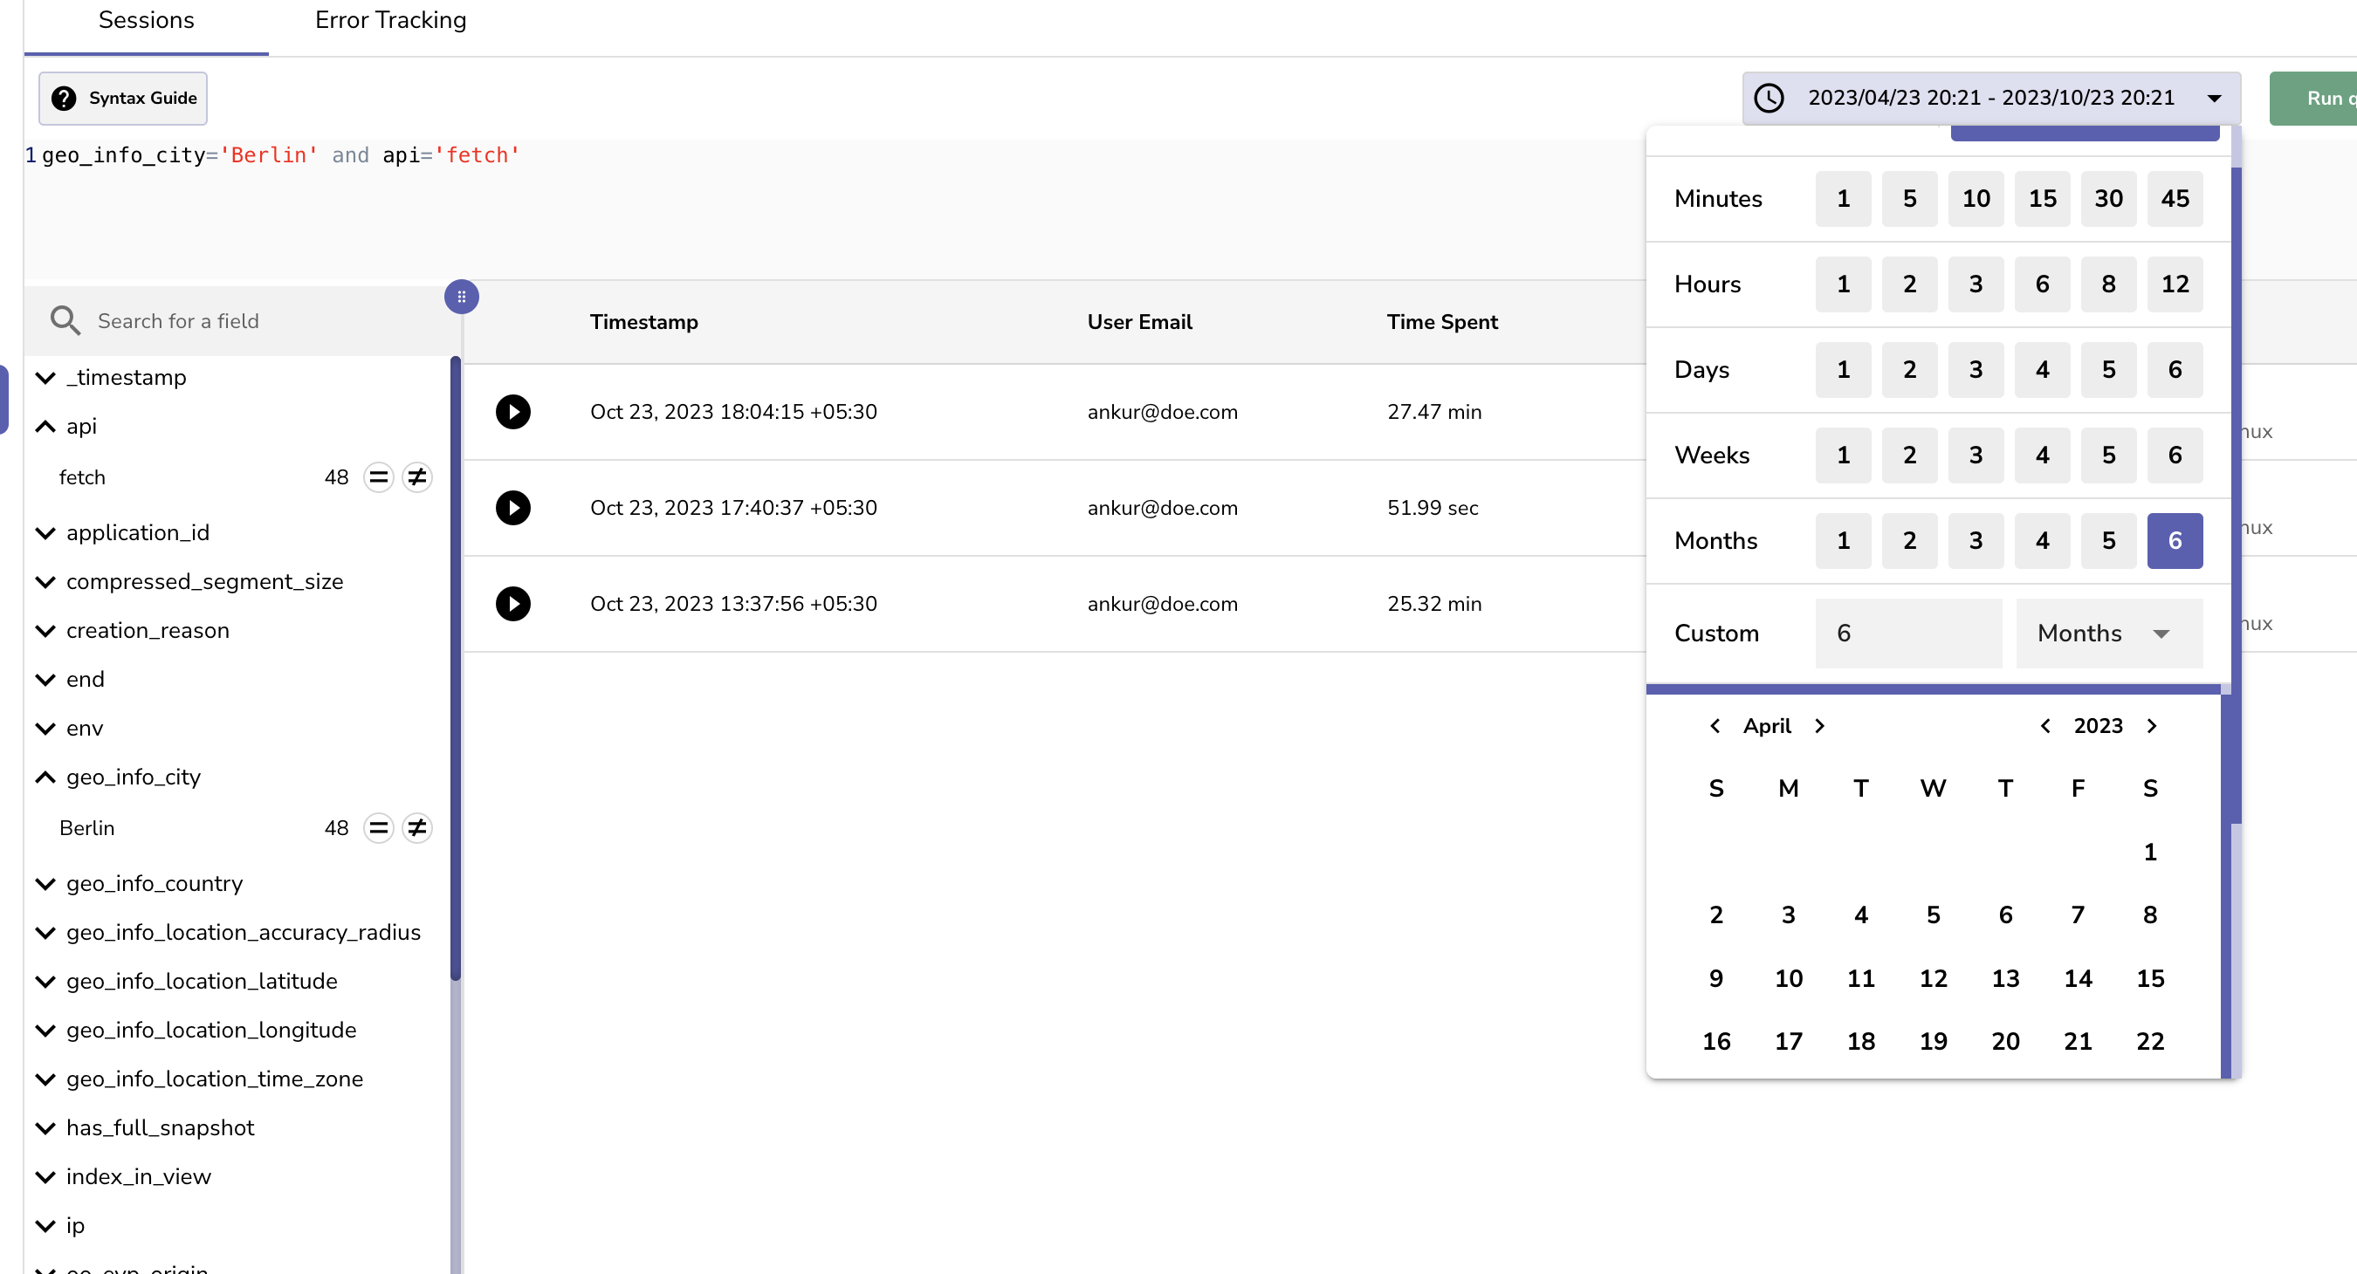
Task: Toggle not-equals filter on Berlin value
Action: click(x=417, y=828)
